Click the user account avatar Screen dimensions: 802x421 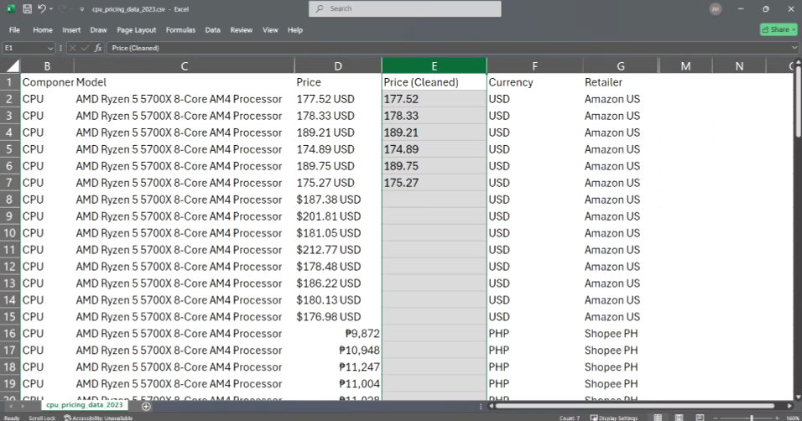coord(716,8)
